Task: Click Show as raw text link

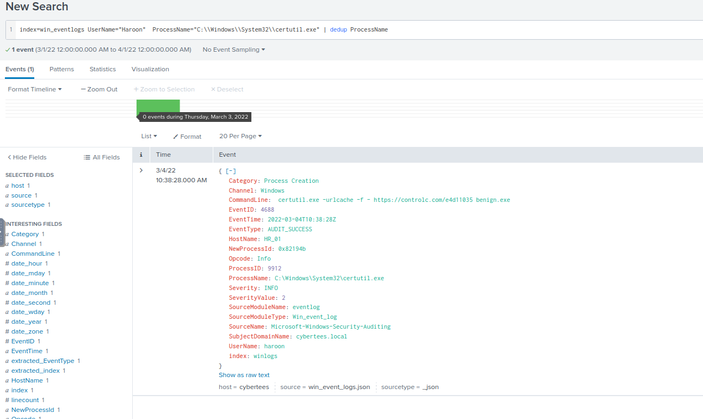Action: pyautogui.click(x=244, y=375)
